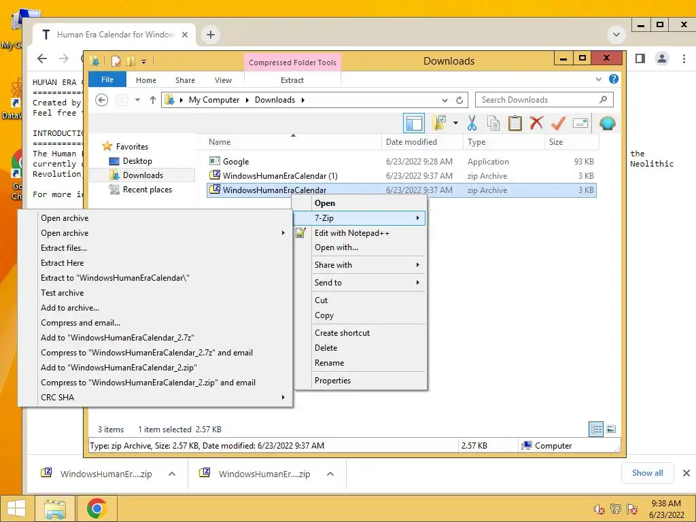This screenshot has height=522, width=696.
Task: Click the Copy pages toolbar icon
Action: (493, 123)
